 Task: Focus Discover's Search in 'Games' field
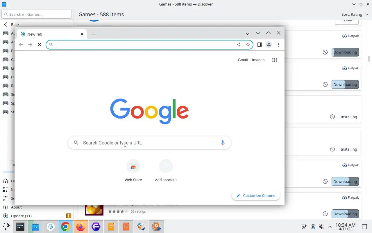(x=37, y=14)
